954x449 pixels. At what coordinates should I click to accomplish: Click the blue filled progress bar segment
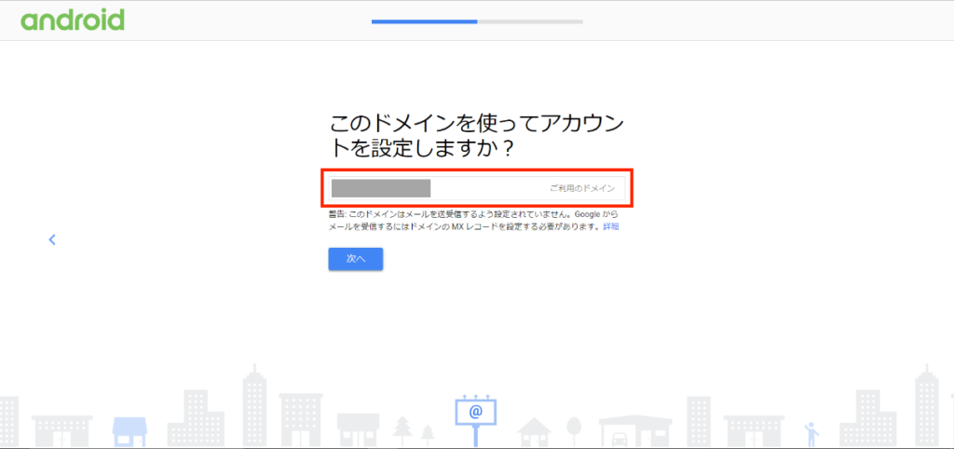coord(424,20)
